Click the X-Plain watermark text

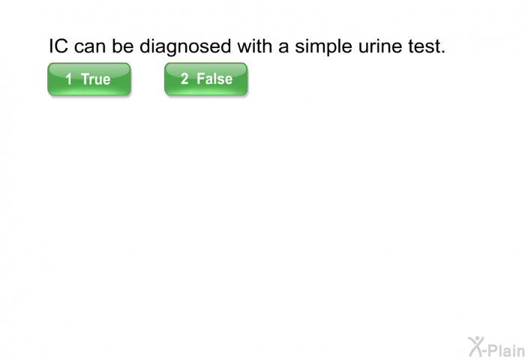496,346
